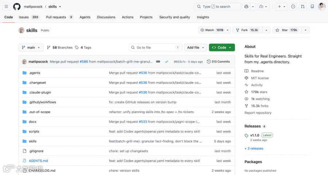Screen dimensions: 328x175
Task: View 58 Branches
Action: coord(60,47)
